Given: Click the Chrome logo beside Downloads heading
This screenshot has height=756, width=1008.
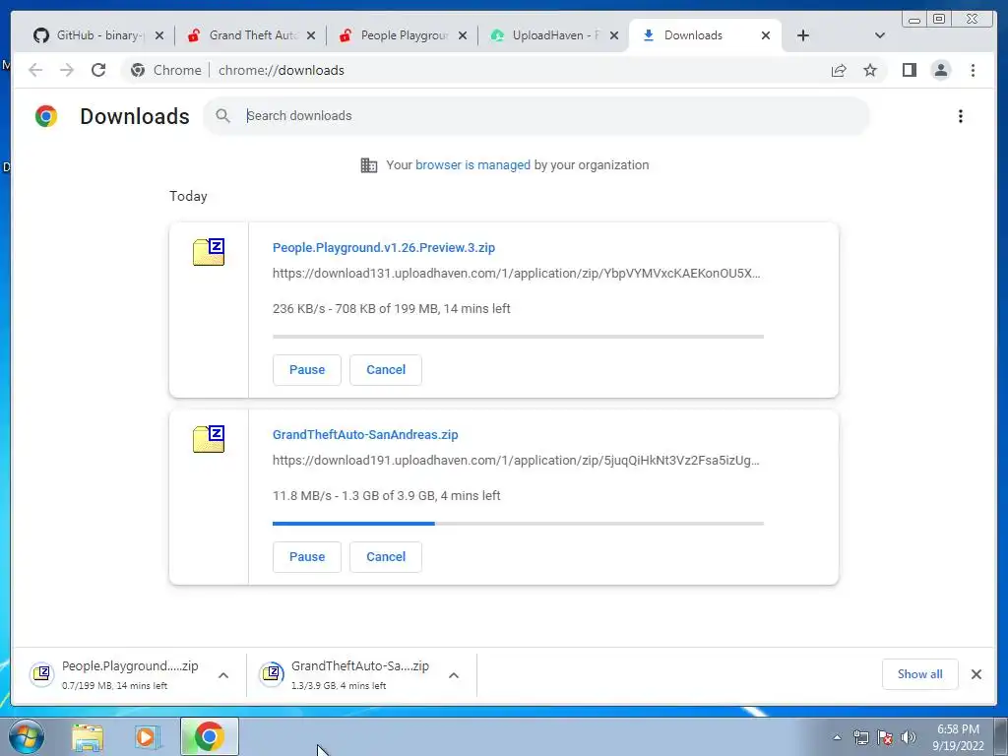Looking at the screenshot, I should tap(46, 116).
